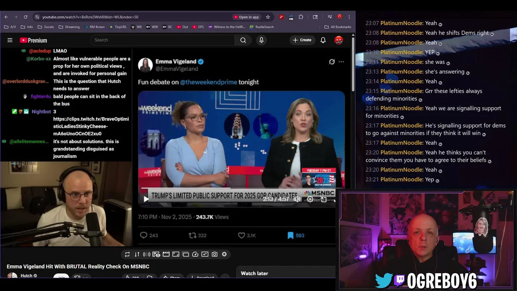The image size is (517, 291).
Task: Click the tweet reply bubble icon
Action: [x=143, y=235]
